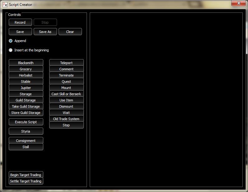Viewport: 248px width, 192px height.
Task: Click the Teleport button
Action: click(x=66, y=63)
